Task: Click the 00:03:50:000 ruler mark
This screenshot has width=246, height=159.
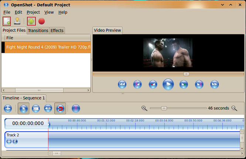Action: (x=193, y=121)
